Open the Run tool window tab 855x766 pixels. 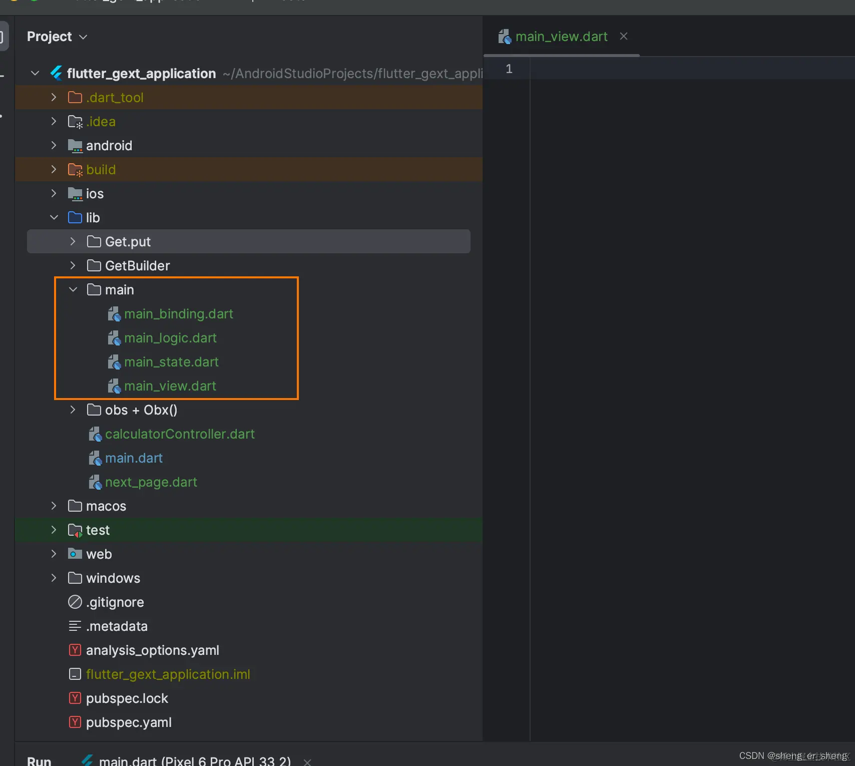39,760
